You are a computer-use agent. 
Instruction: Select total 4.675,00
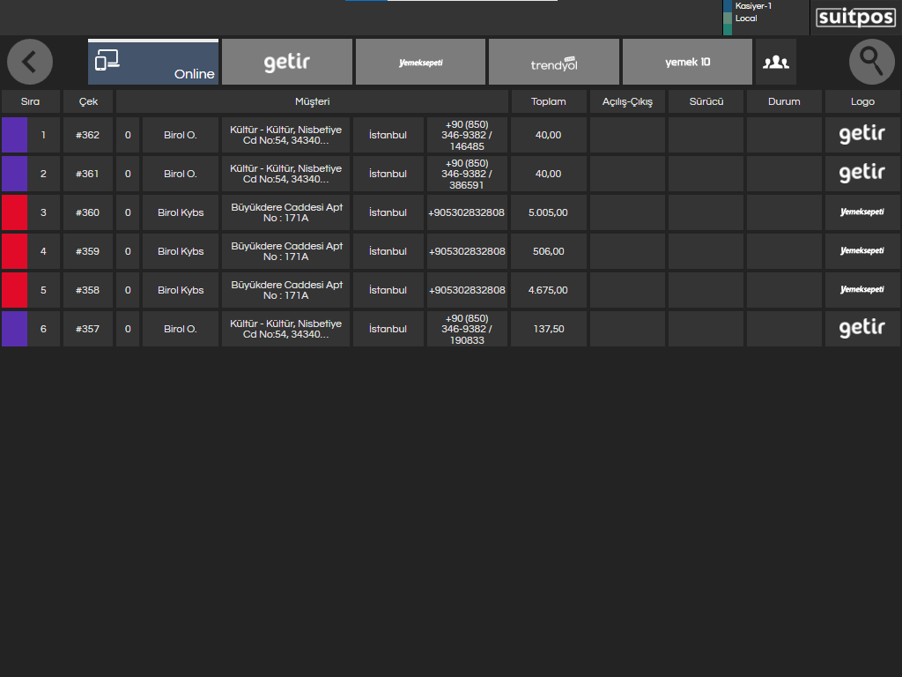[x=548, y=289]
